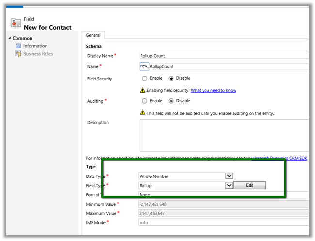The image size is (315, 241).
Task: Click the Information page icon in sidebar
Action: tap(18, 46)
